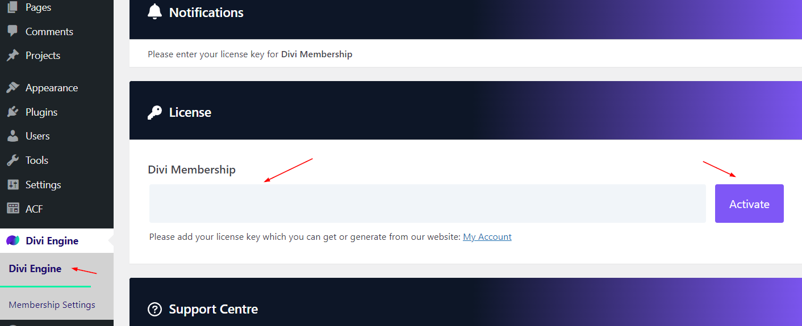Click the Users person icon
This screenshot has height=326, width=802.
coord(12,136)
